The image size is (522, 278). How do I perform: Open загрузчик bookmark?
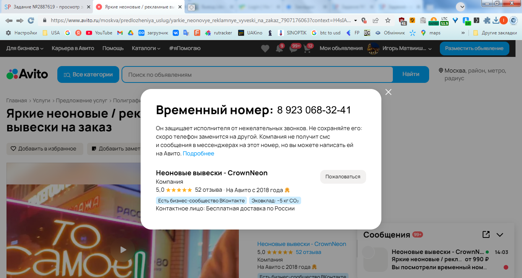(153, 33)
